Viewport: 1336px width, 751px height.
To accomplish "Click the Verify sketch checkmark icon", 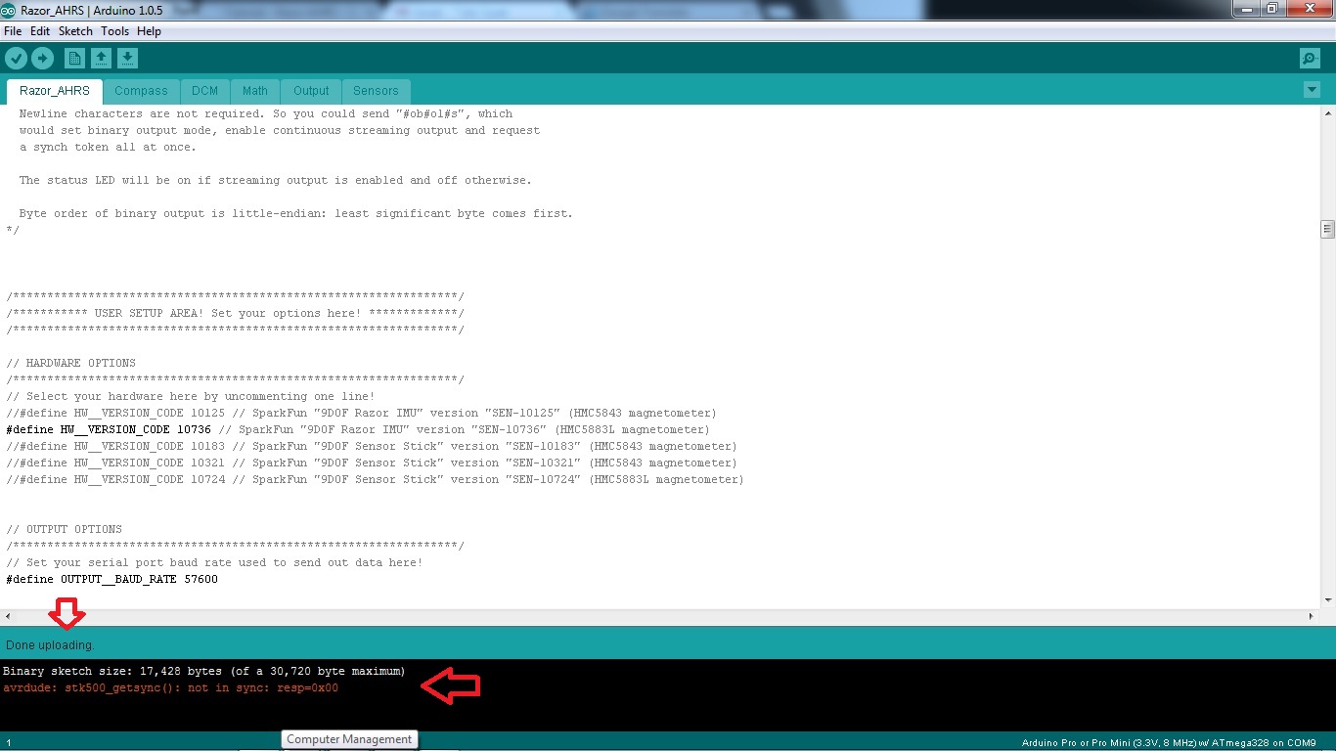I will click(16, 59).
